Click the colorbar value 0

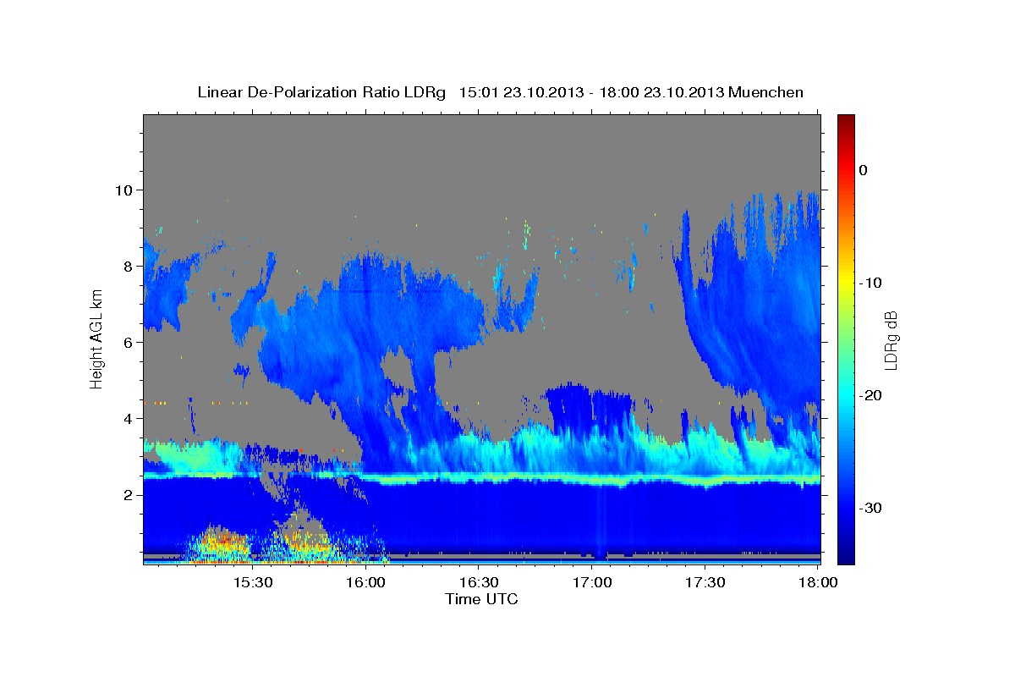[x=864, y=170]
